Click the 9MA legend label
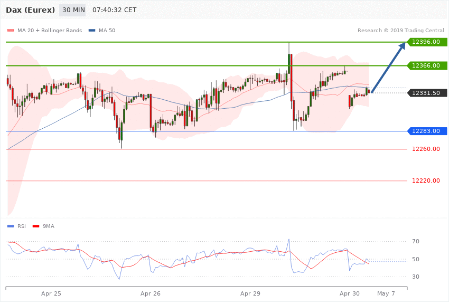 click(49, 226)
